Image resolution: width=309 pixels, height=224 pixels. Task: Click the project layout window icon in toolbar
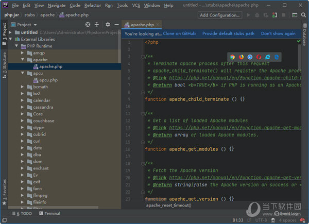[295, 15]
